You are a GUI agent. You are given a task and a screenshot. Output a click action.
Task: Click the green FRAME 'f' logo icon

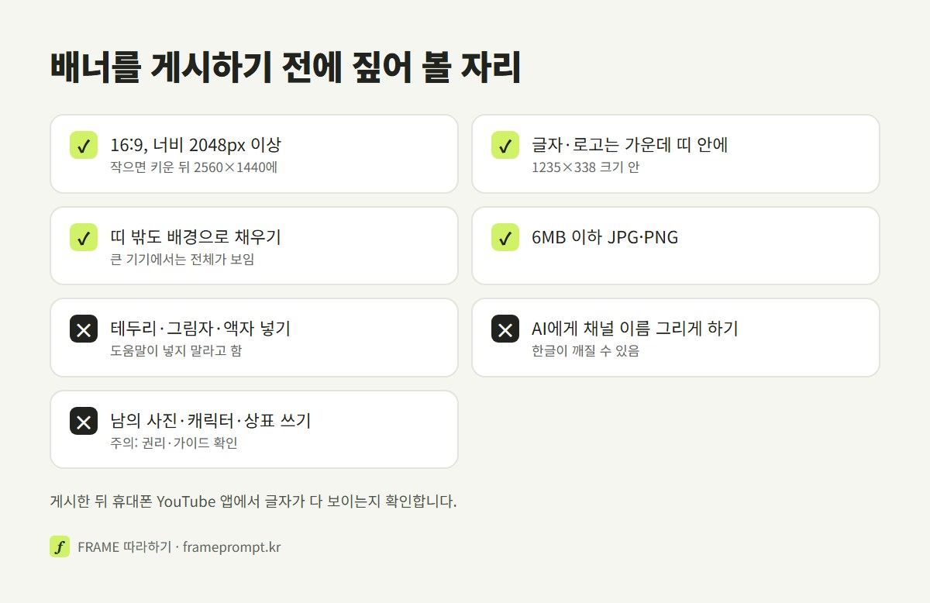[x=60, y=546]
